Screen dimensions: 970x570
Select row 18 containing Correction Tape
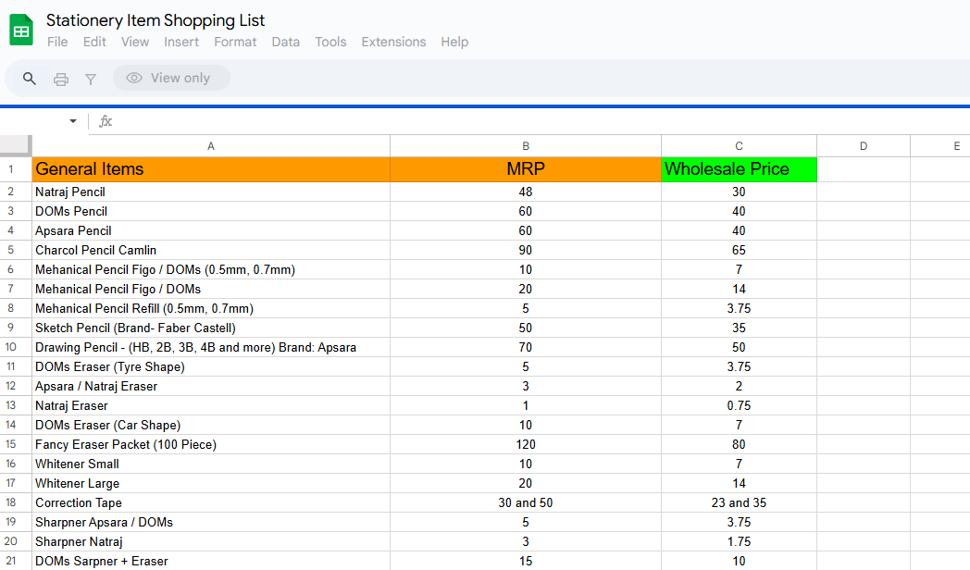pyautogui.click(x=13, y=502)
